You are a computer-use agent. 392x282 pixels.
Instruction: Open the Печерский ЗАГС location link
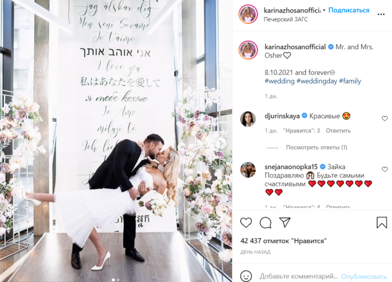285,19
